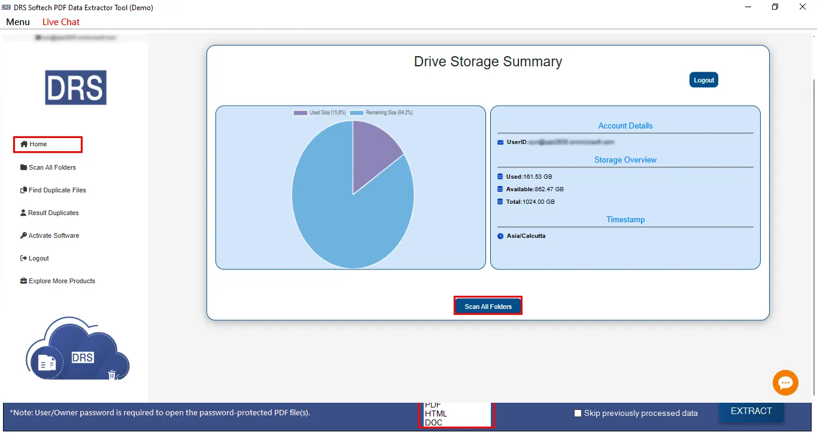Click the Timestamp heading
The width and height of the screenshot is (817, 435).
[625, 219]
